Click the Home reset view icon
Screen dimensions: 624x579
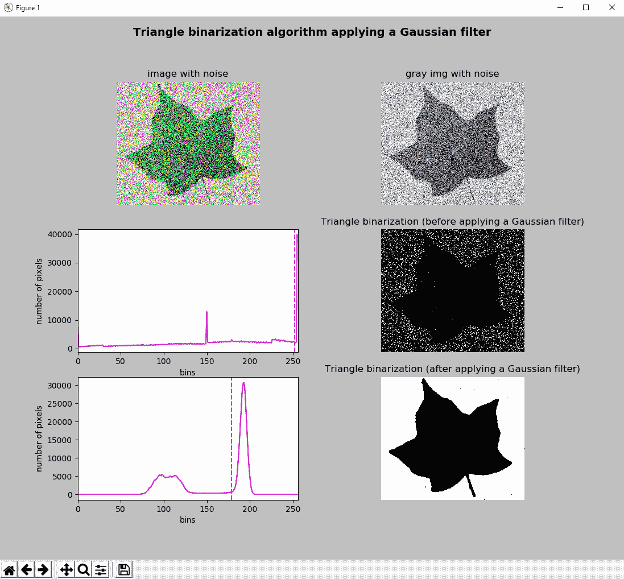click(x=9, y=569)
